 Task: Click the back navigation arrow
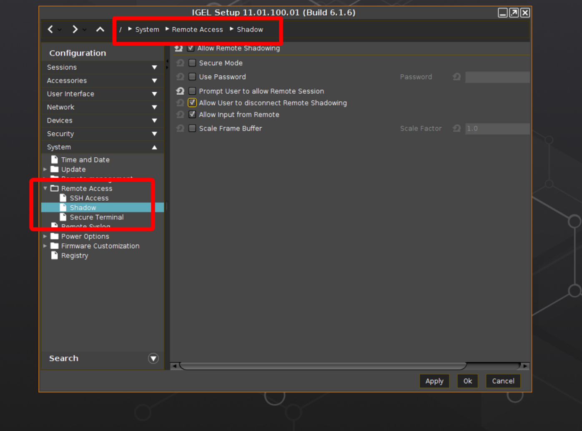click(x=50, y=29)
